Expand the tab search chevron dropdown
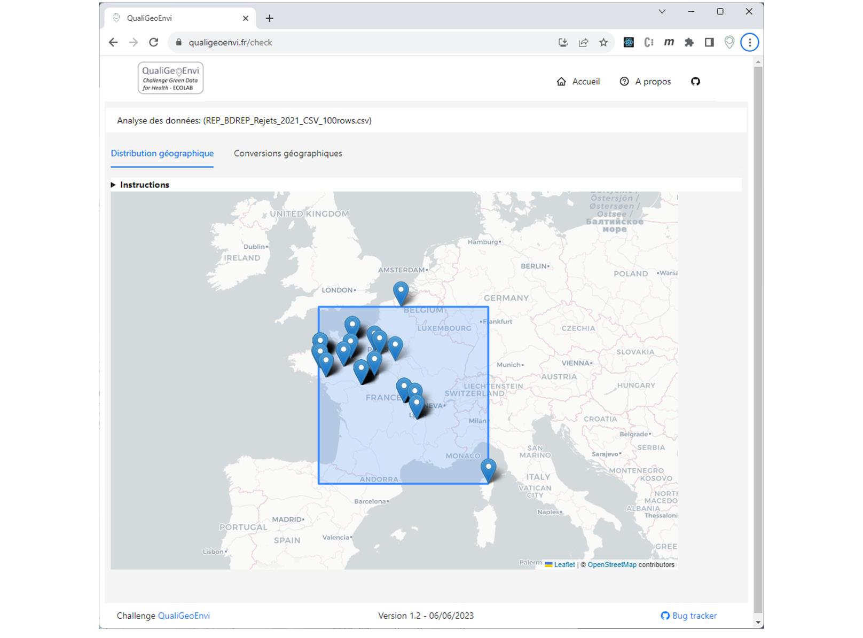The width and height of the screenshot is (863, 638). coord(662,12)
